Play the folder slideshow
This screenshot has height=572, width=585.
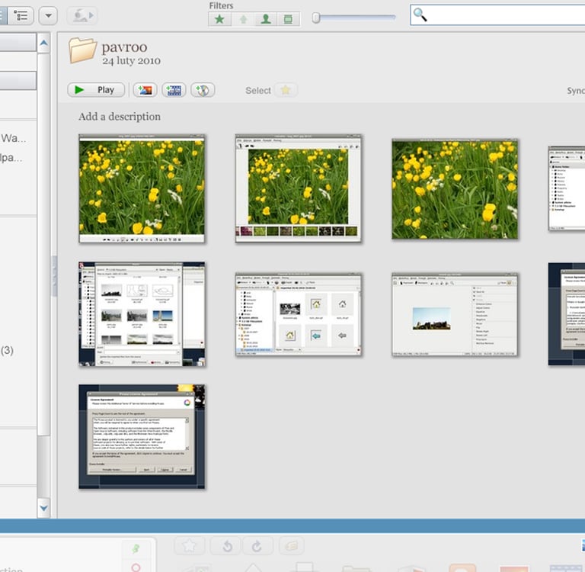coord(96,90)
